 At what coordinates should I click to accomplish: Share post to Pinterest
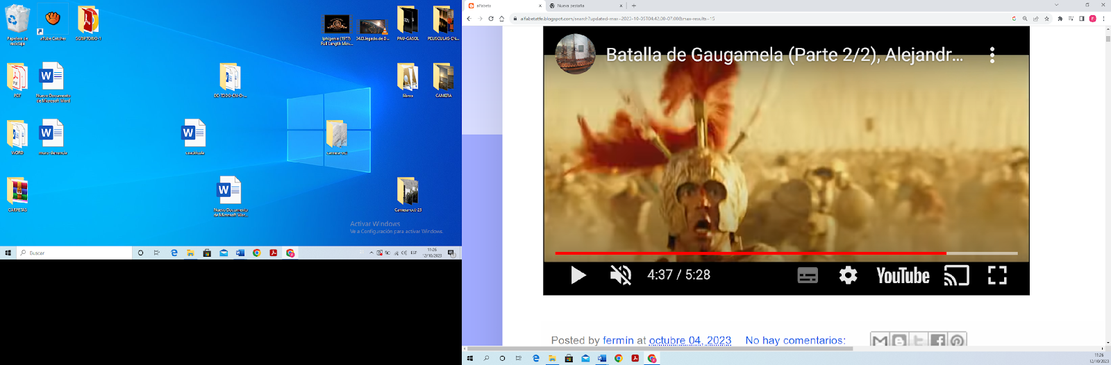pos(958,340)
